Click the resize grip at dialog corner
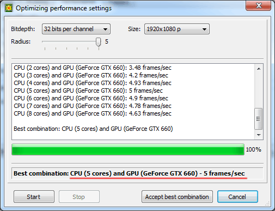The width and height of the screenshot is (275, 211). tap(267, 204)
